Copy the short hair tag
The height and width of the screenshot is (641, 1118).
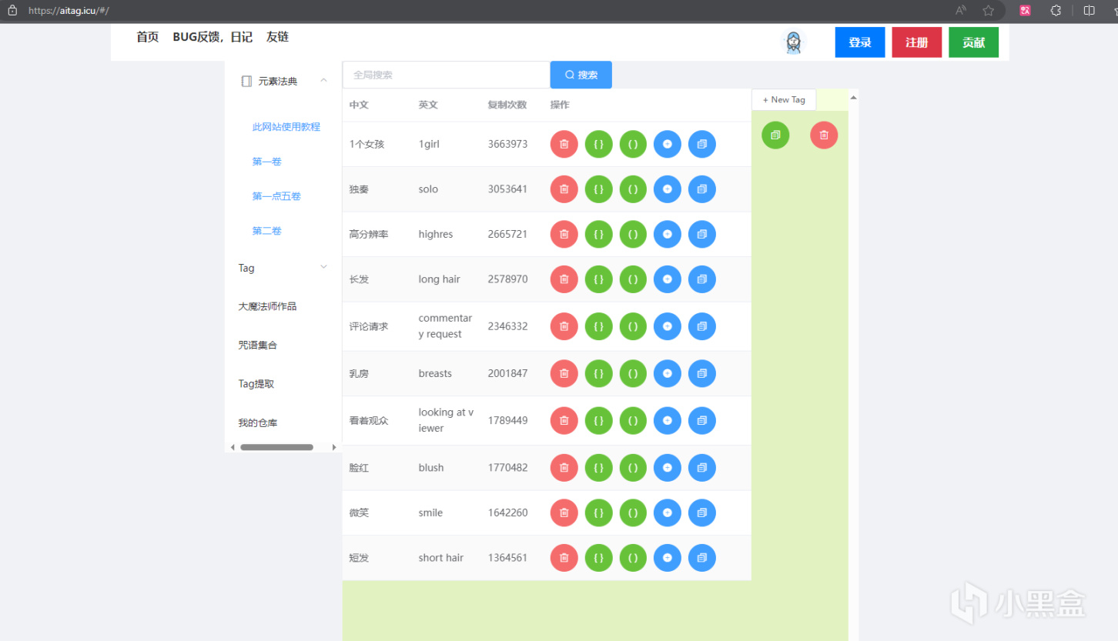[x=701, y=558]
